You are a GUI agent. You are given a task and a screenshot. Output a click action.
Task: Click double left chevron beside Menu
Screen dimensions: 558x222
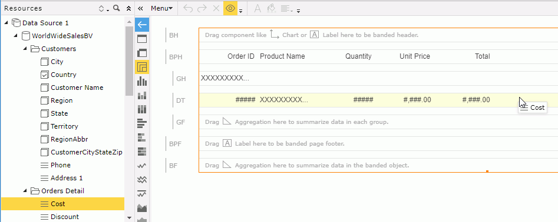click(140, 8)
